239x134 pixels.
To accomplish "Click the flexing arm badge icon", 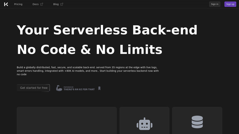I will coord(59,88).
